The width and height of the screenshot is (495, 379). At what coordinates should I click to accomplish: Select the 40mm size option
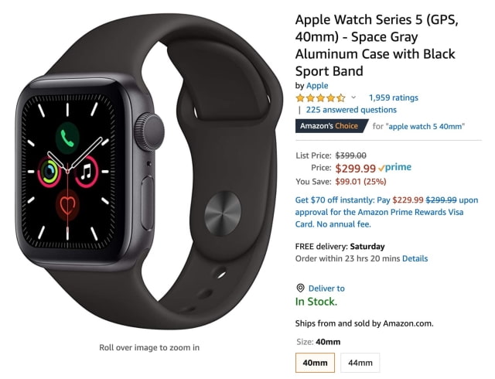[315, 363]
